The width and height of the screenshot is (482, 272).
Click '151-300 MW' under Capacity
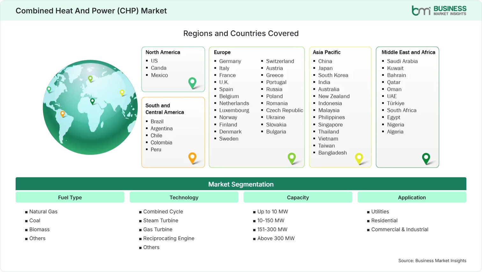point(272,229)
